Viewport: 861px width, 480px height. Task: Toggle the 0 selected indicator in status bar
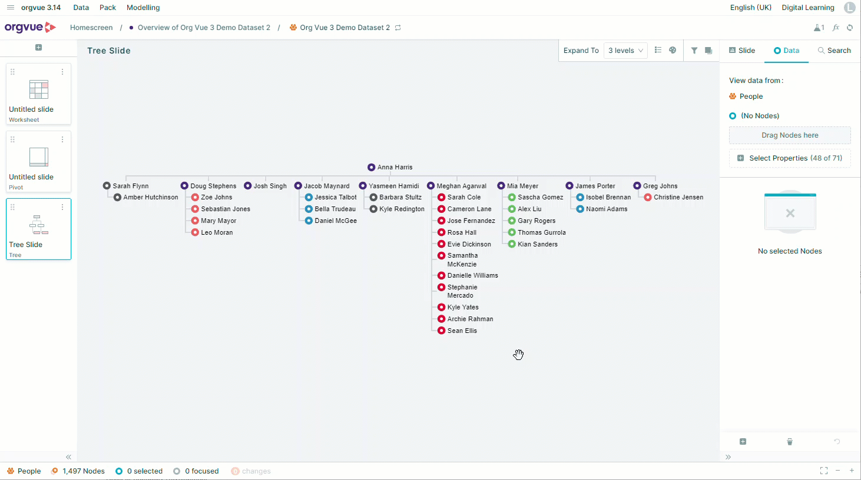[x=139, y=471]
